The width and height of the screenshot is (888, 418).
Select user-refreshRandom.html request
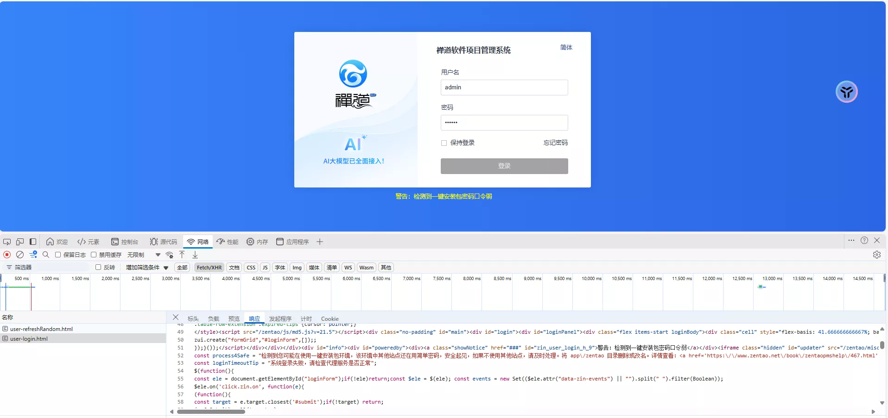point(83,329)
